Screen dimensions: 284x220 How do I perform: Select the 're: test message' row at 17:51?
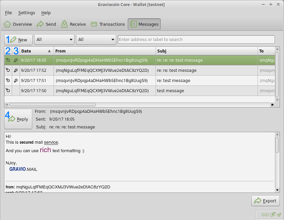click(140, 80)
